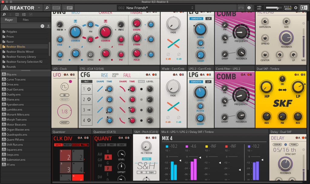Open the sidebar panel layout icon
The image size is (310, 184).
pyautogui.click(x=24, y=15)
